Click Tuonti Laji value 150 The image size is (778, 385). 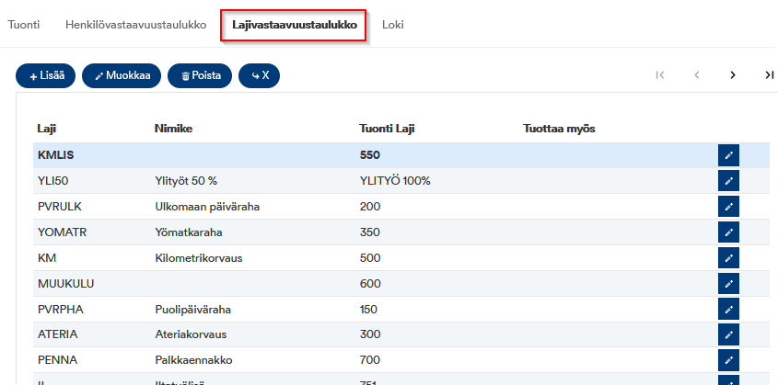coord(368,310)
